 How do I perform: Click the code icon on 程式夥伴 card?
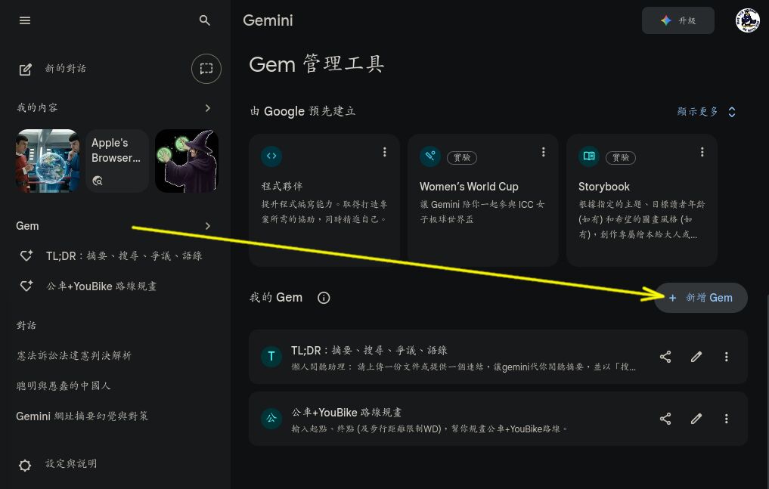(271, 156)
